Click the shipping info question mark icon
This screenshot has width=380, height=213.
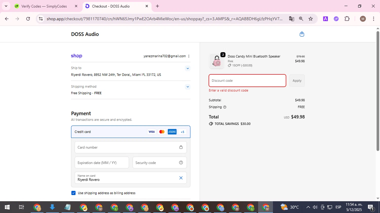click(x=225, y=107)
